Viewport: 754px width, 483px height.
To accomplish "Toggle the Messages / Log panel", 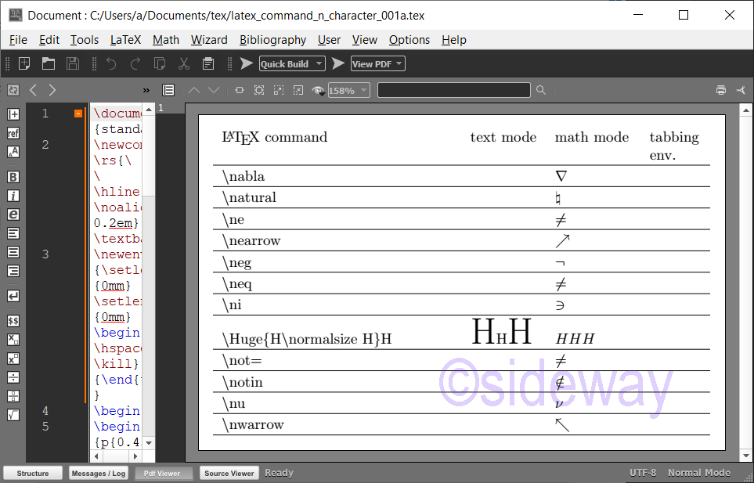I will (98, 473).
